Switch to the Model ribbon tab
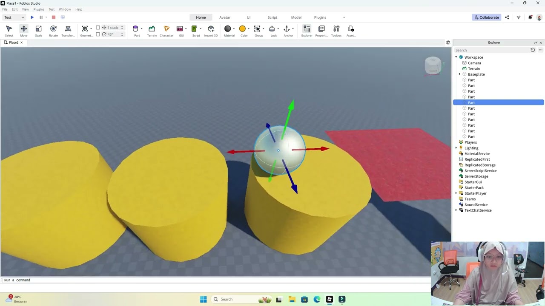This screenshot has height=306, width=545. coord(296,17)
